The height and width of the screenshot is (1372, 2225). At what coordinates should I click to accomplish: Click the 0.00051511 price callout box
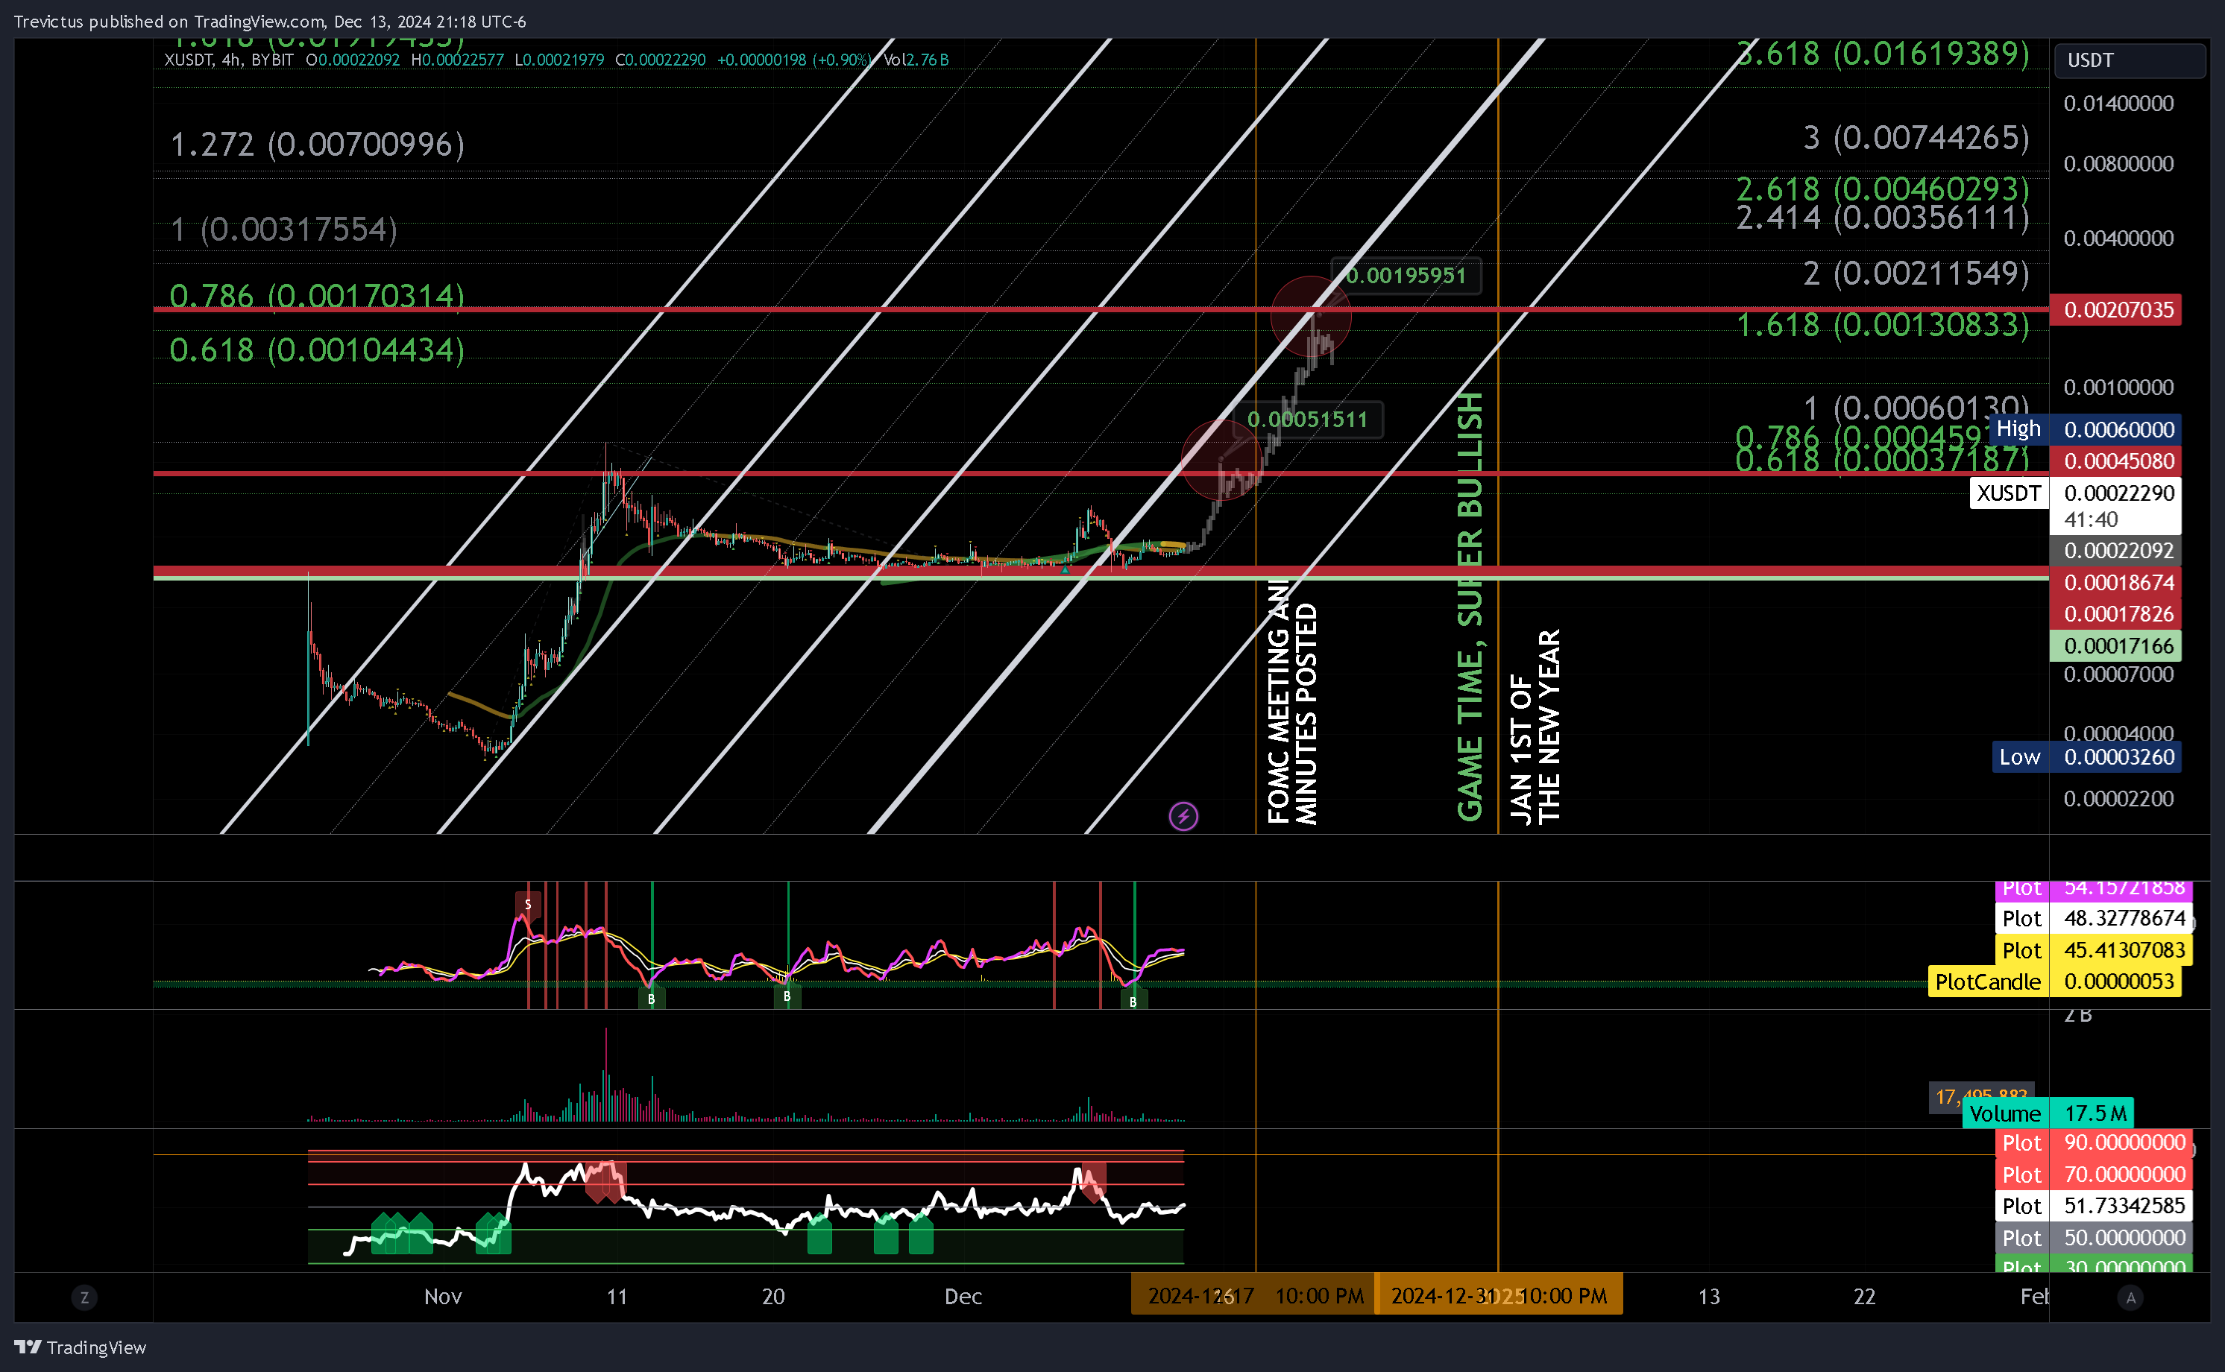(1306, 420)
